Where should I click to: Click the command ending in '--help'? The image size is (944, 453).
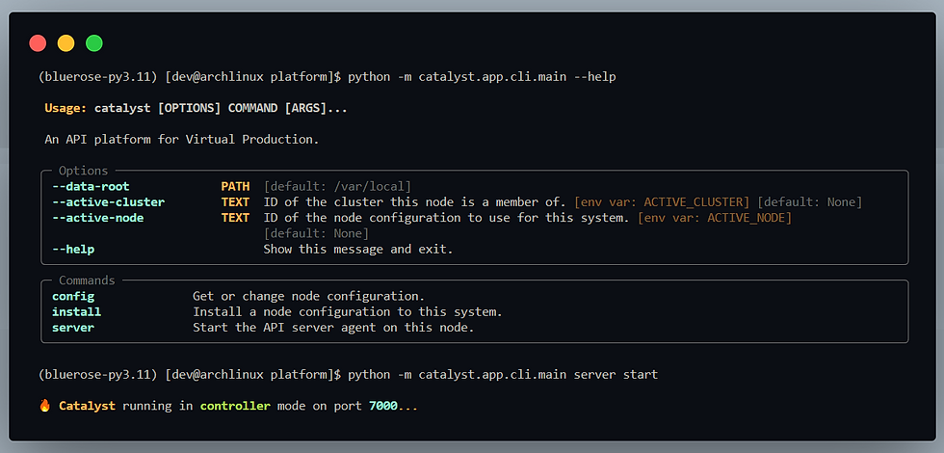[483, 77]
